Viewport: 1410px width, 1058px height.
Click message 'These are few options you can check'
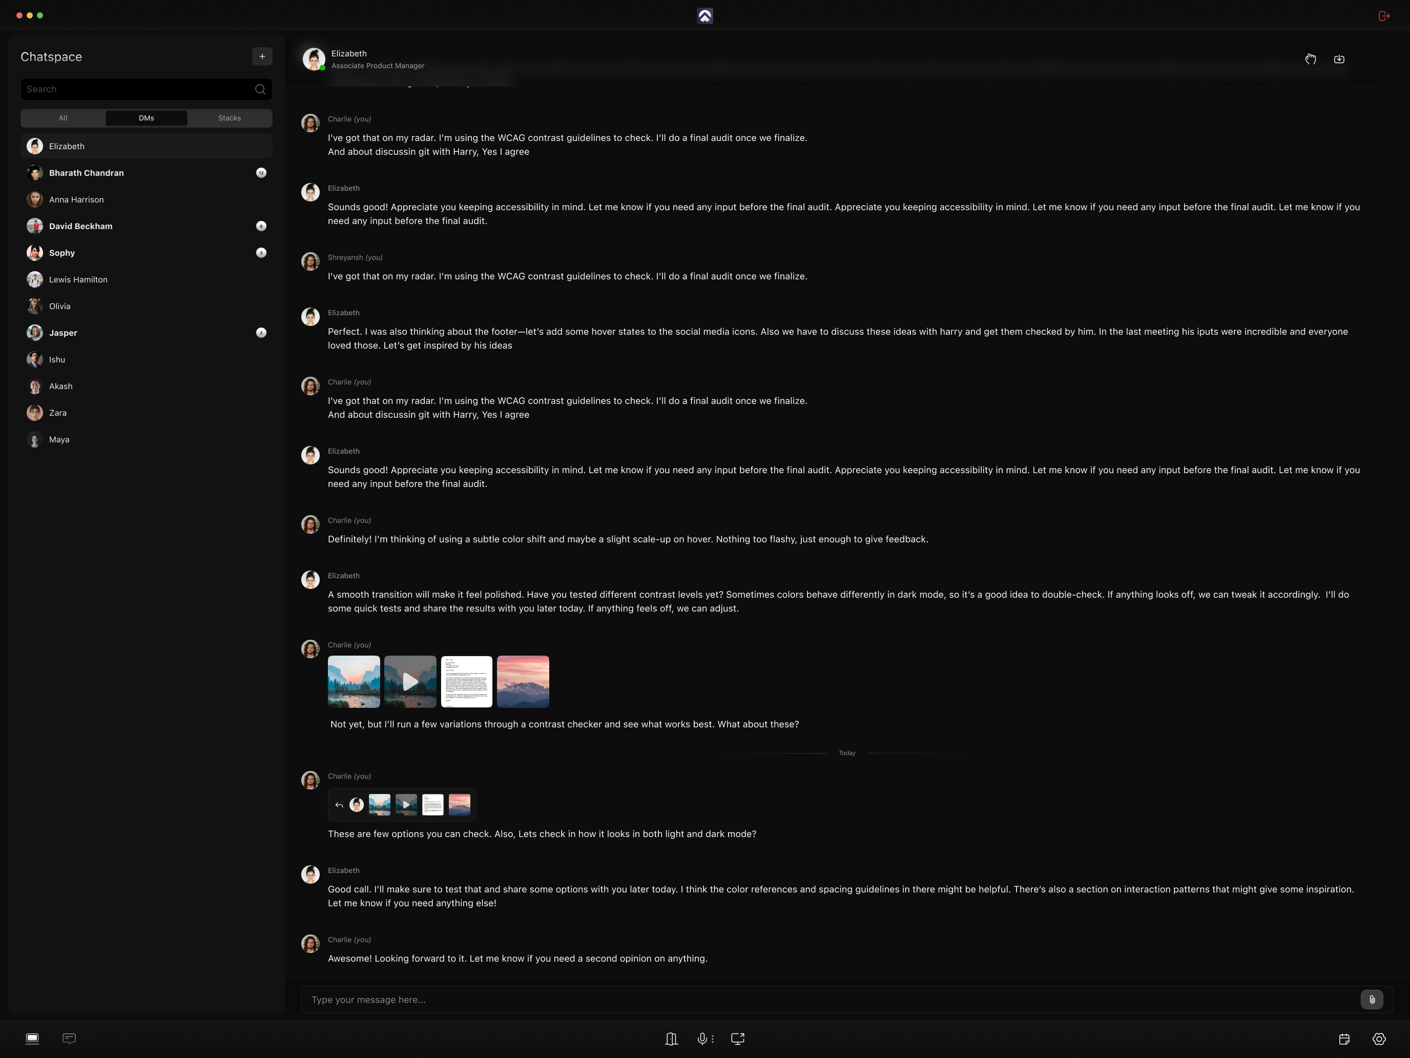[542, 834]
